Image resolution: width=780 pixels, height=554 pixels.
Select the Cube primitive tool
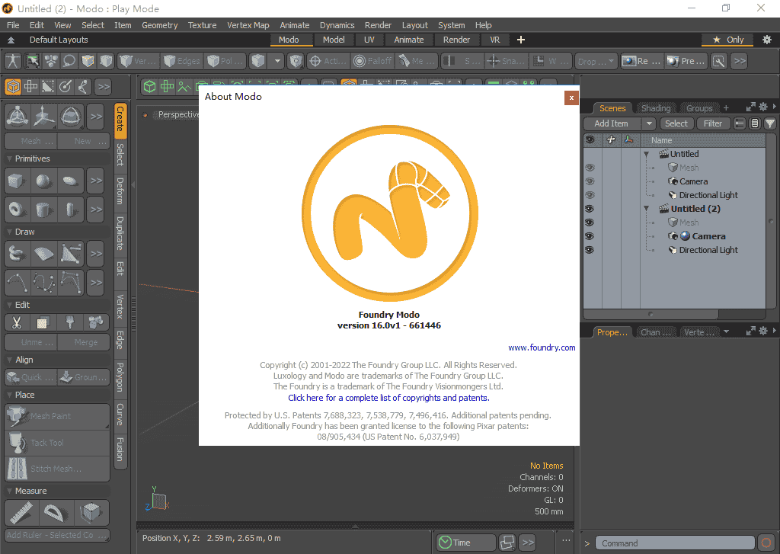(x=17, y=181)
